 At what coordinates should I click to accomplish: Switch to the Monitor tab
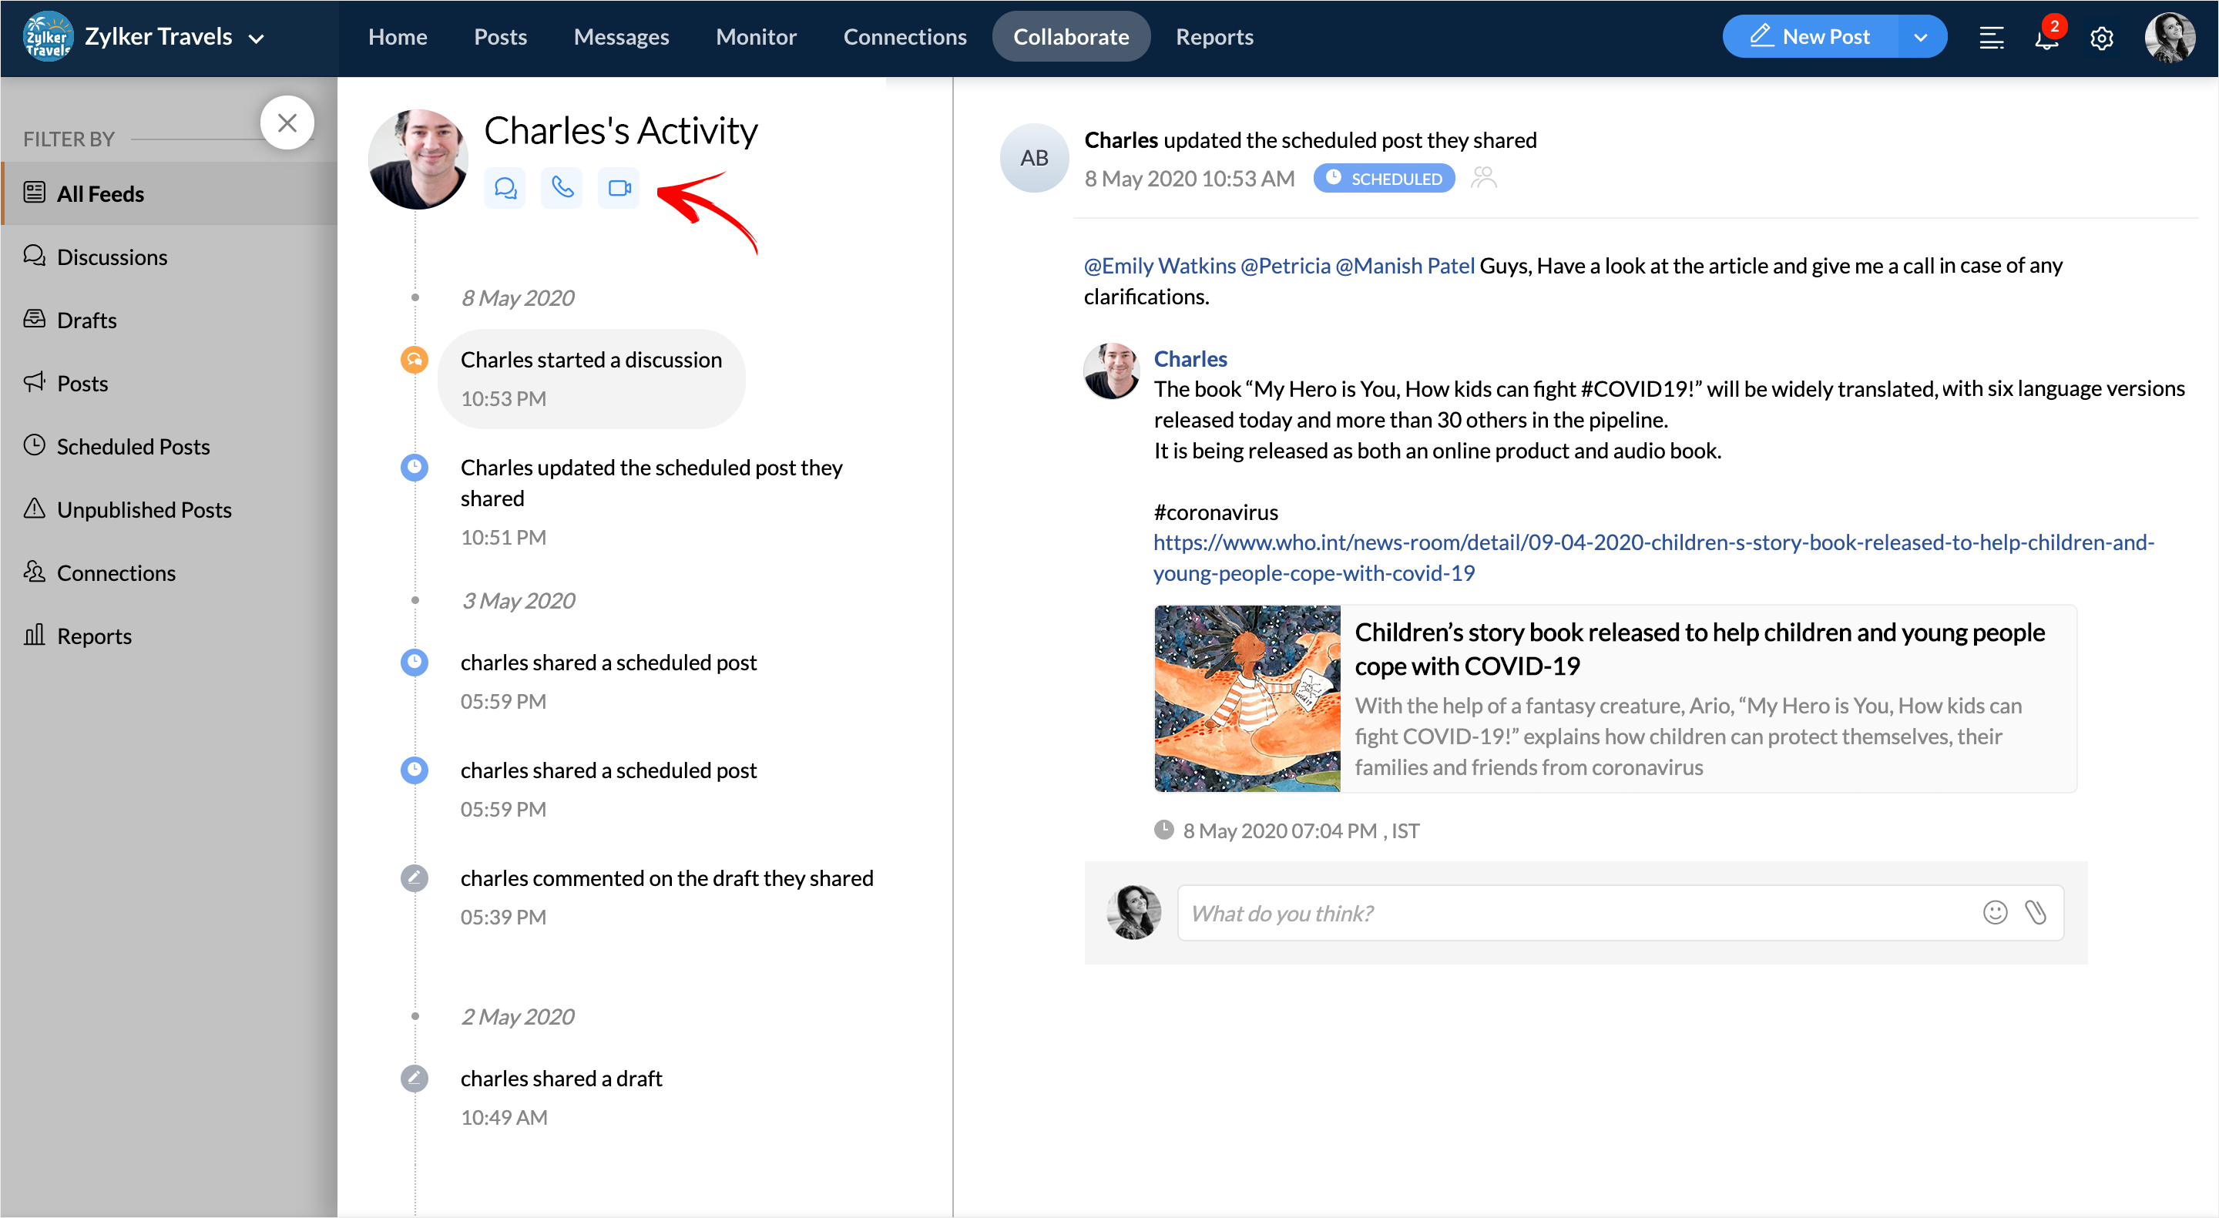click(x=755, y=37)
